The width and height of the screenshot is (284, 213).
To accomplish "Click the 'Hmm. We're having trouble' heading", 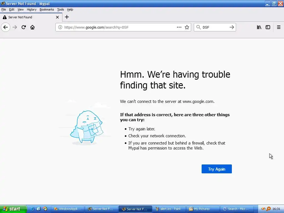I will [x=175, y=74].
